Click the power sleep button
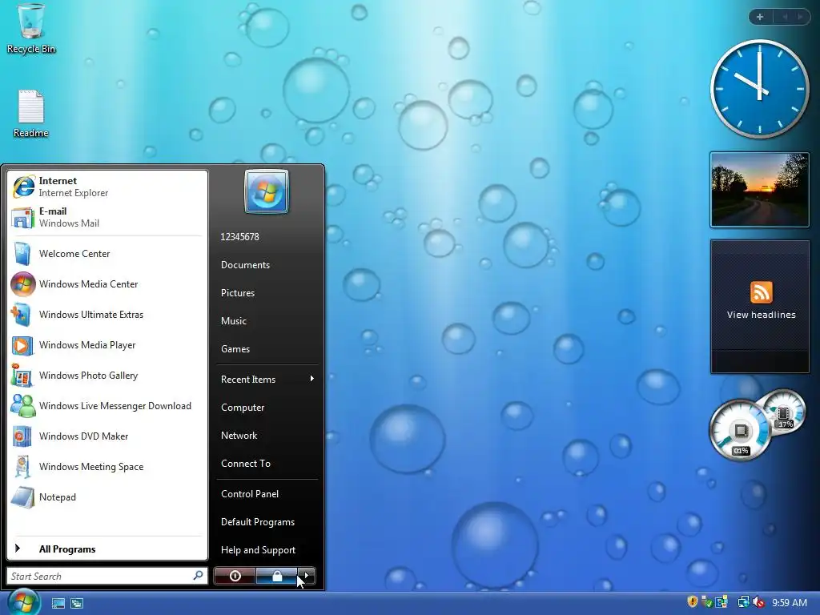The image size is (820, 615). point(235,576)
